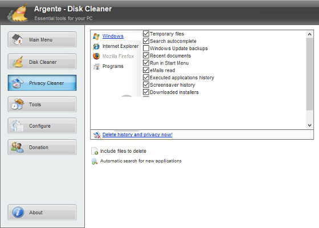The width and height of the screenshot is (319, 228).
Task: Click the scrollbar up arrow
Action: pyautogui.click(x=310, y=34)
